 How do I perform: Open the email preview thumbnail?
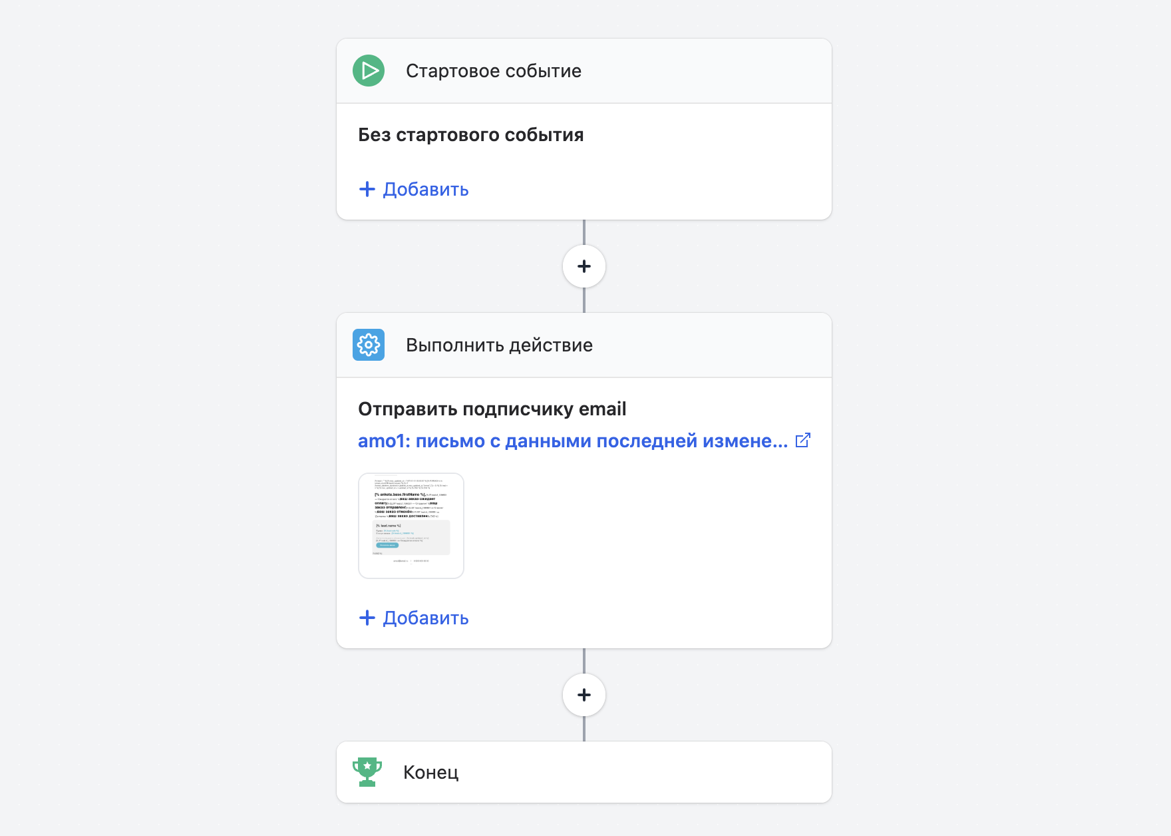[411, 525]
